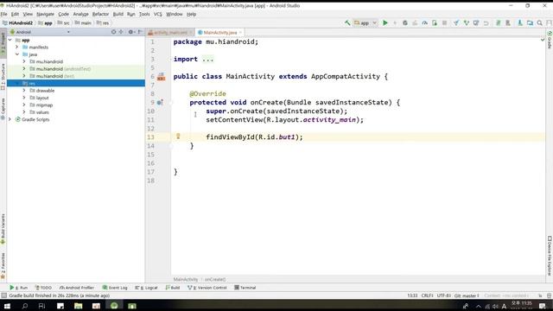Click the override gutter icon on line 9
The height and width of the screenshot is (311, 553).
pyautogui.click(x=160, y=103)
